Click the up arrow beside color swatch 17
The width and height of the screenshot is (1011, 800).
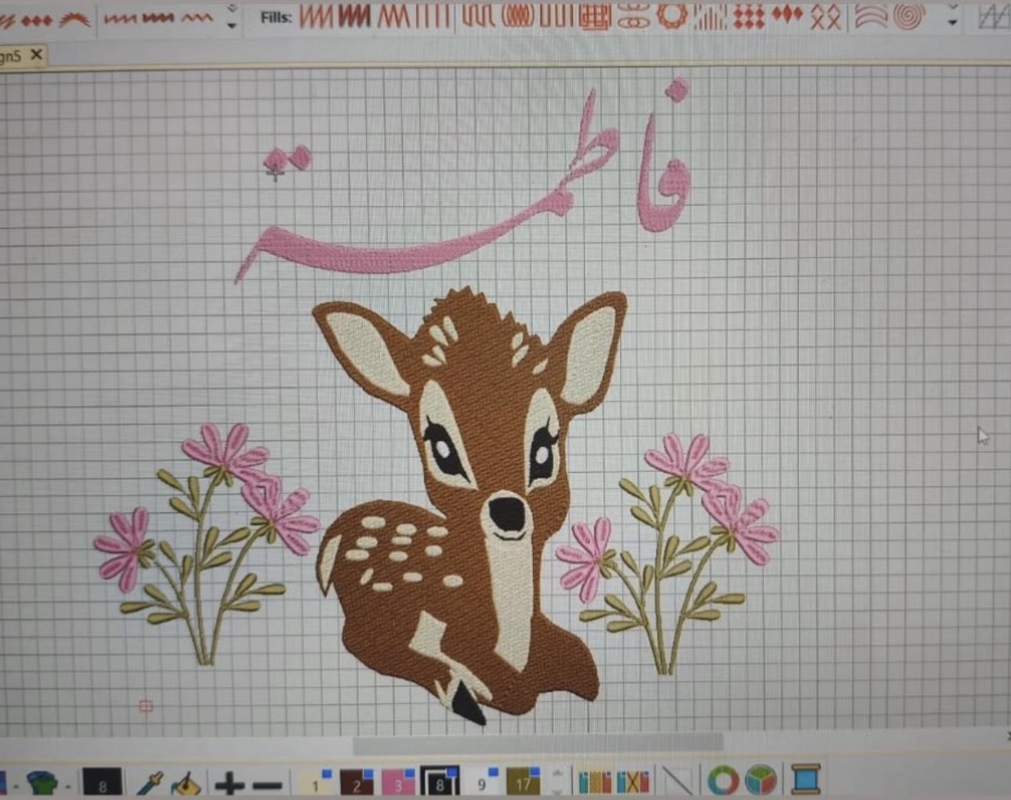coord(557,774)
